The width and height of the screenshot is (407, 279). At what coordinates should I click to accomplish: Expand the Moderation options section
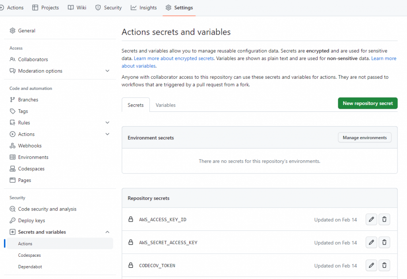point(107,71)
